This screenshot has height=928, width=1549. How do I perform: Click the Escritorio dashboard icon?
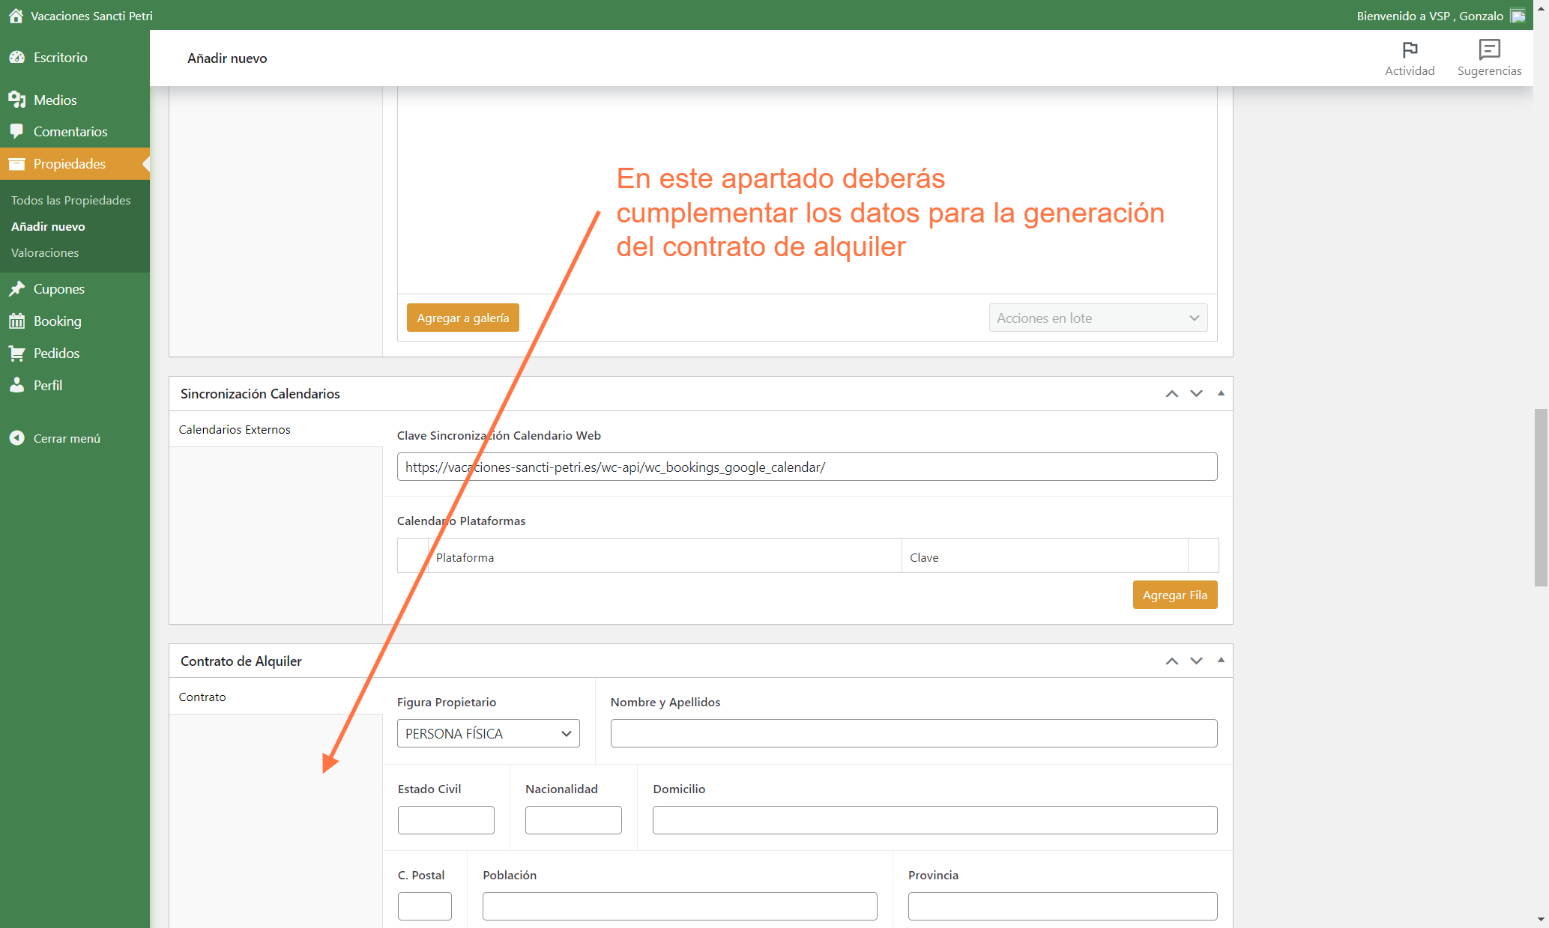click(x=16, y=57)
